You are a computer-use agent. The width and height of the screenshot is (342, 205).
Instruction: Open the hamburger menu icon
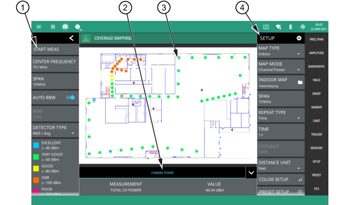coord(39,27)
